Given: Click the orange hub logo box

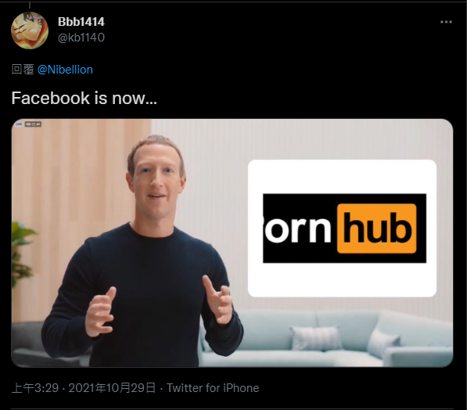Looking at the screenshot, I should pyautogui.click(x=377, y=228).
